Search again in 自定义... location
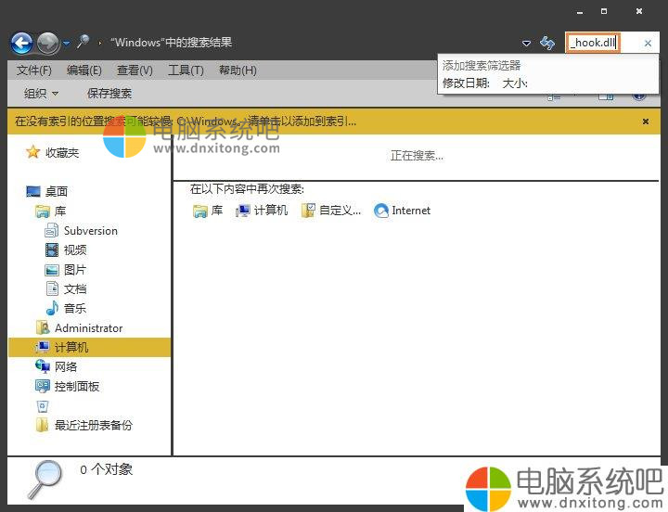Viewport: 668px width, 512px height. click(331, 211)
